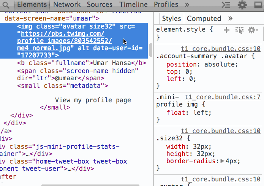Go to the Profiles tab
264x186 pixels.
166,5
